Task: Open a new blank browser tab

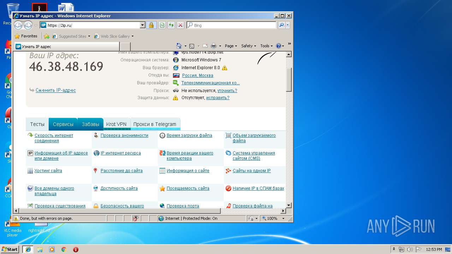Action: pyautogui.click(x=125, y=47)
